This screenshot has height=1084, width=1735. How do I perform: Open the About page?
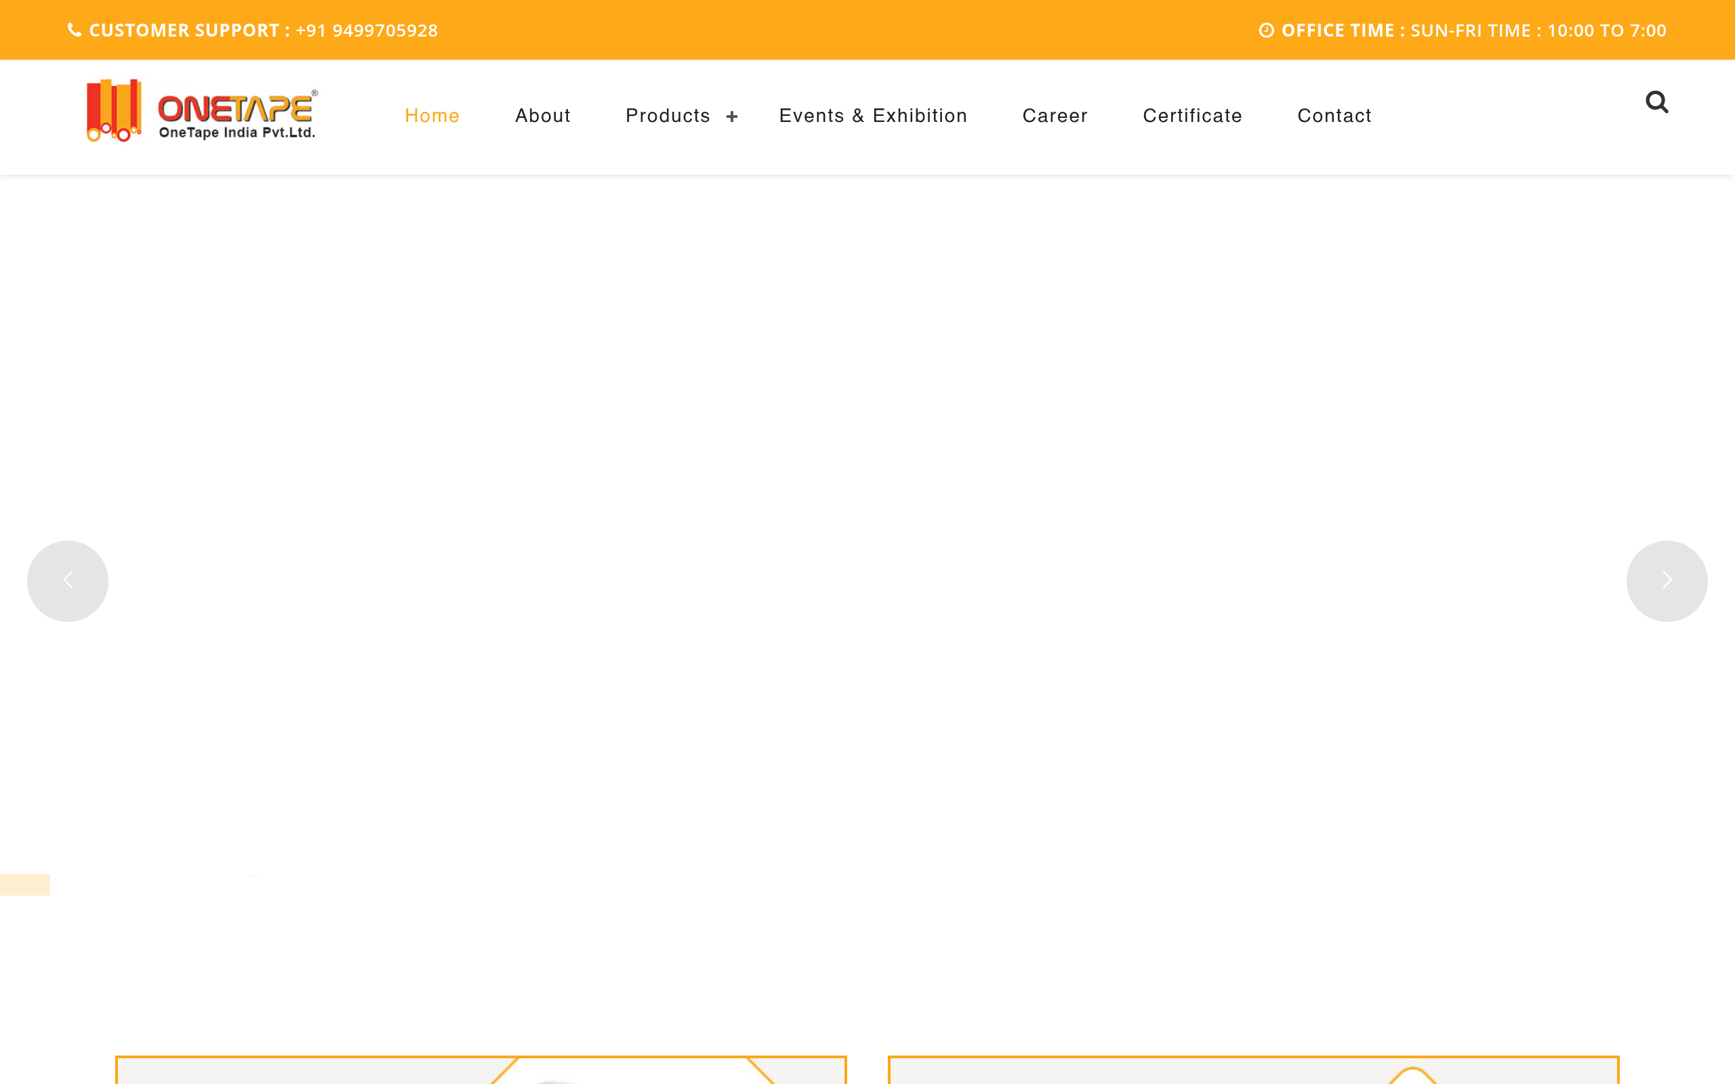[542, 115]
